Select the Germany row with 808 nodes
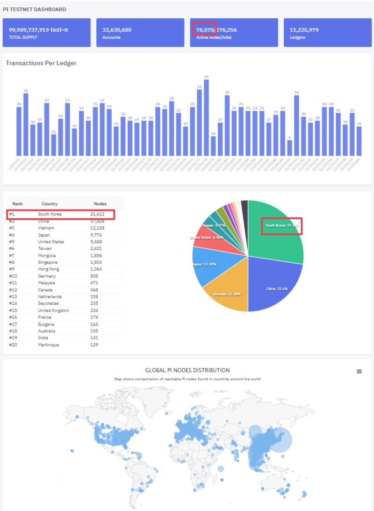 [65, 276]
